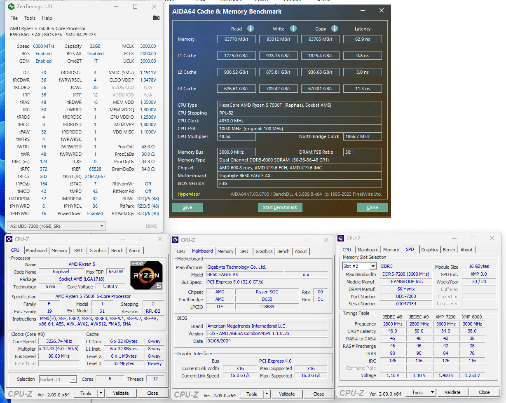Click Tools button in left CPU-Z window

click(x=86, y=393)
